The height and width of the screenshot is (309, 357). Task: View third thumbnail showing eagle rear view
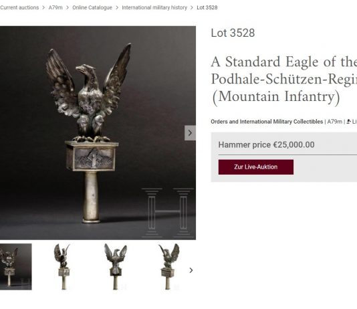116,267
